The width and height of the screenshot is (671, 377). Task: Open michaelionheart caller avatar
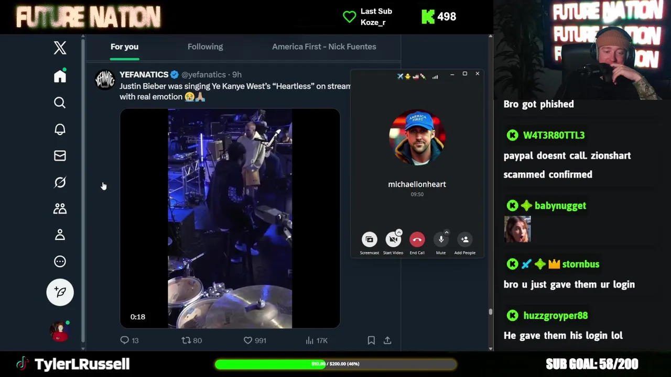pos(417,137)
